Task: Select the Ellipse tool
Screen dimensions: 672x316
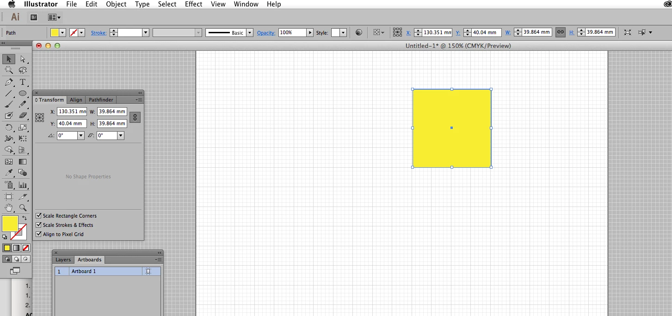Action: tap(23, 93)
